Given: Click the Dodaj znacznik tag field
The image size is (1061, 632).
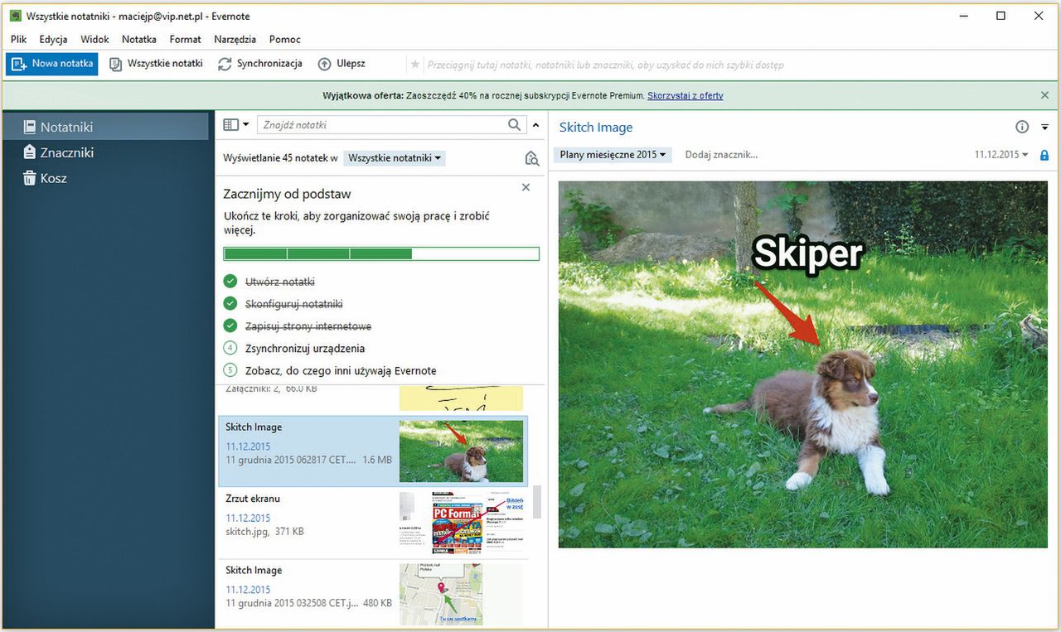Looking at the screenshot, I should [x=721, y=155].
